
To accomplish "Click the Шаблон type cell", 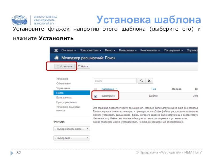I will click(x=153, y=96).
